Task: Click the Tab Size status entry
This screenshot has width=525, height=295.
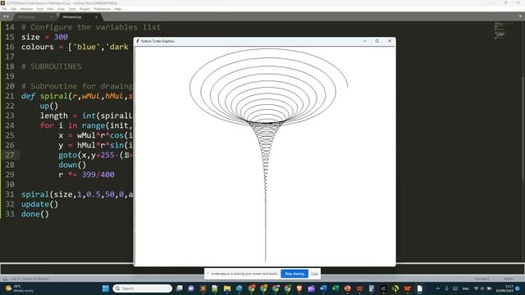Action: (x=482, y=279)
